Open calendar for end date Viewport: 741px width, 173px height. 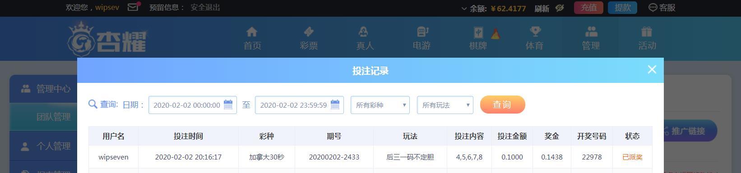tap(335, 105)
